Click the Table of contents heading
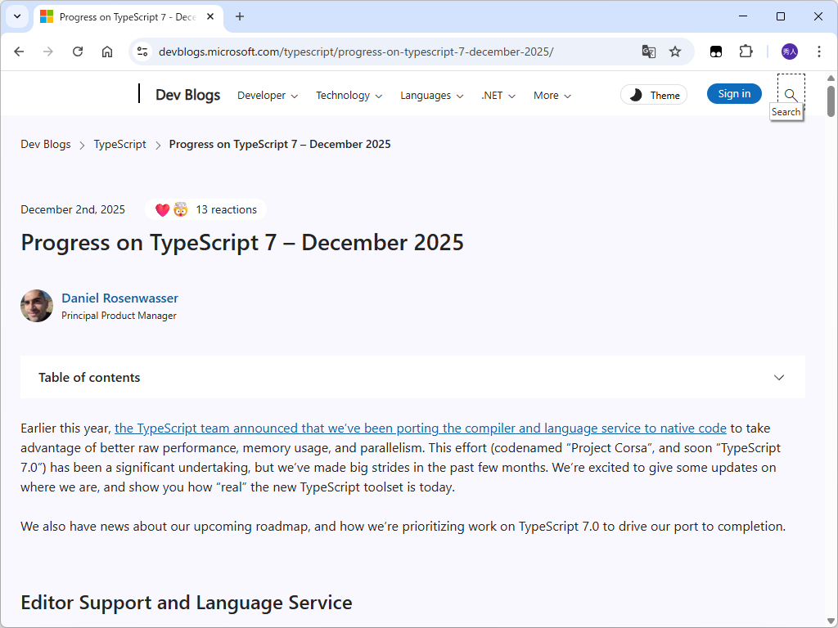Screen dimensions: 838x628 (x=89, y=378)
